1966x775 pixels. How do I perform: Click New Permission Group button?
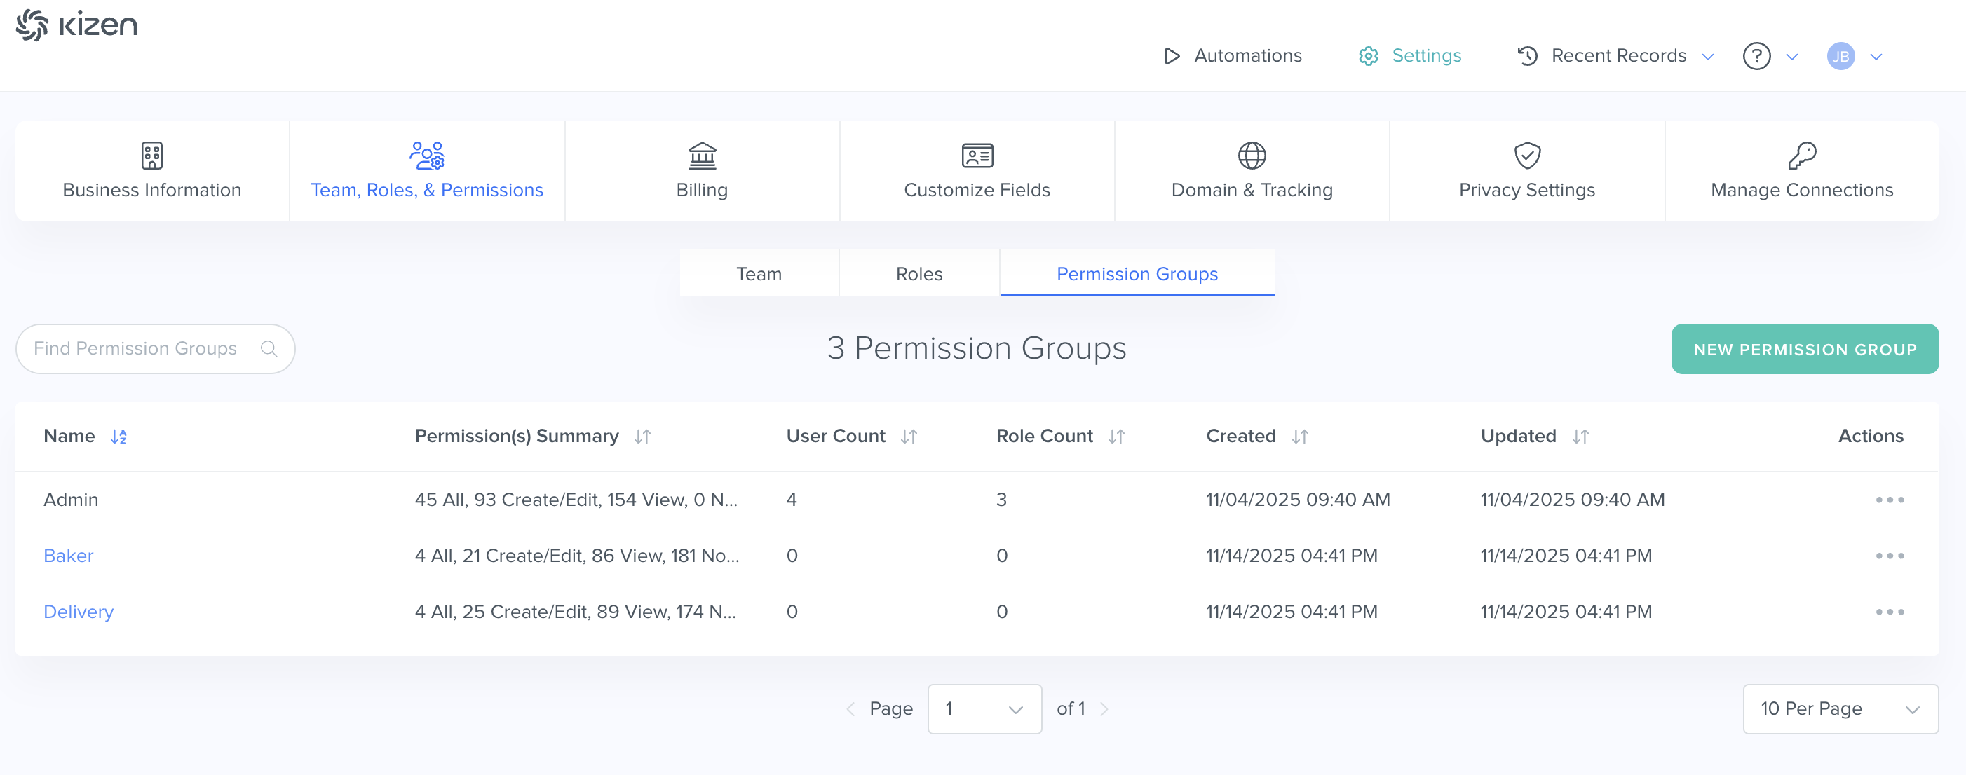(1804, 350)
